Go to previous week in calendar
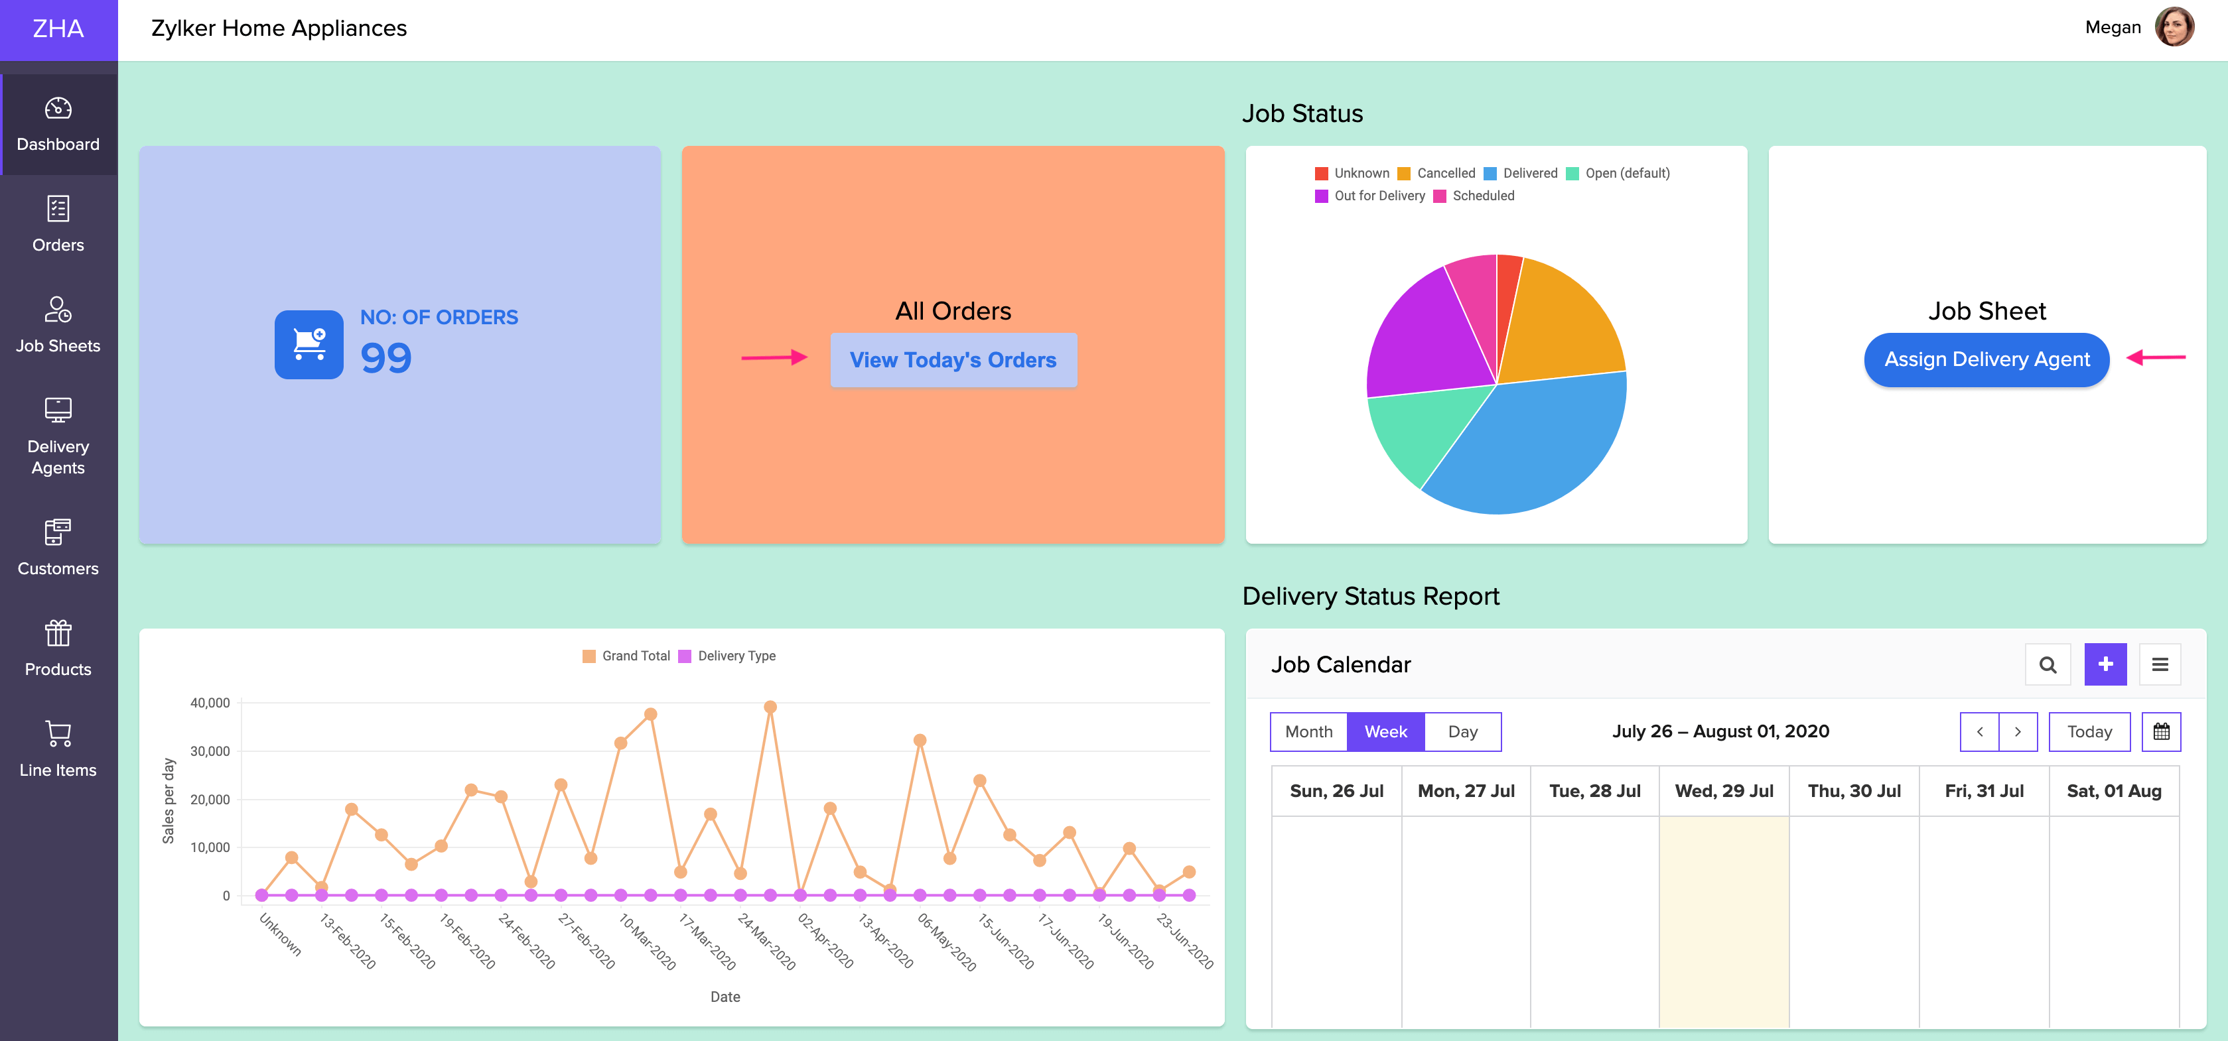Screen dimensions: 2228x1041 (1979, 731)
